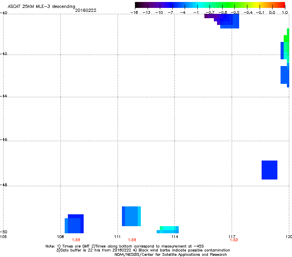Click the red 1:56 time beneath longitude 111
The height and width of the screenshot is (257, 292).
coord(132,240)
